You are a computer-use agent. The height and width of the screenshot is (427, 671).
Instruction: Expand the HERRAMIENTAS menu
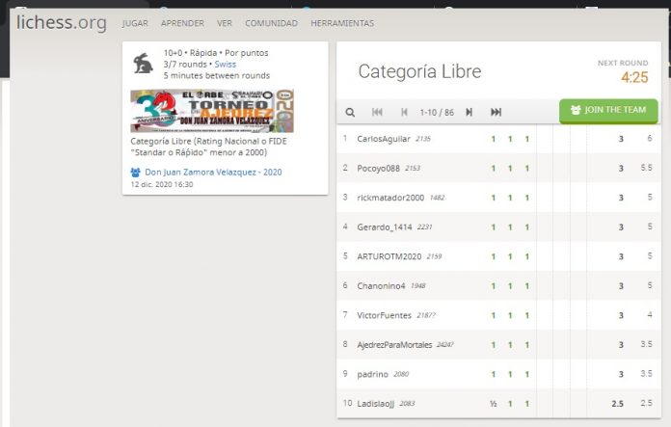(341, 23)
